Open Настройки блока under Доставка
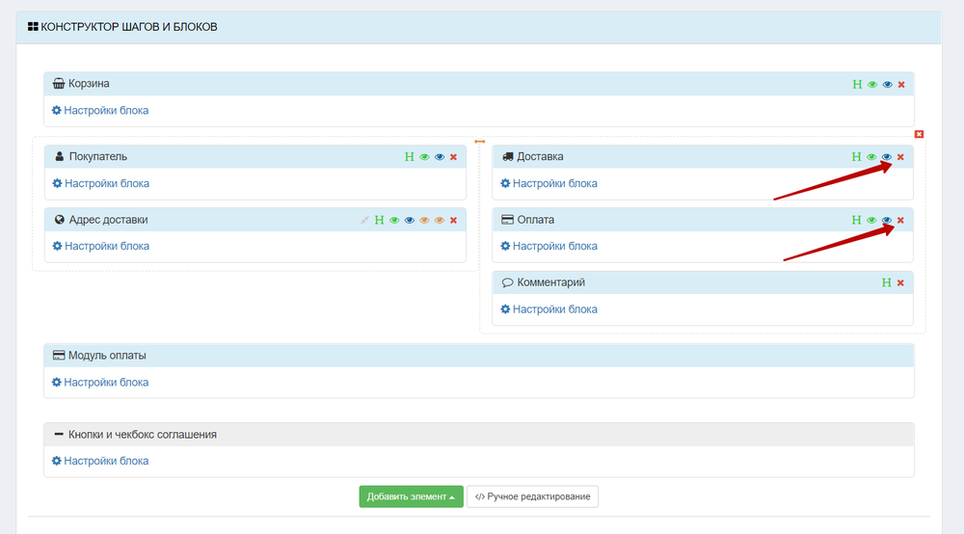Screen dimensions: 964x534 549,184
